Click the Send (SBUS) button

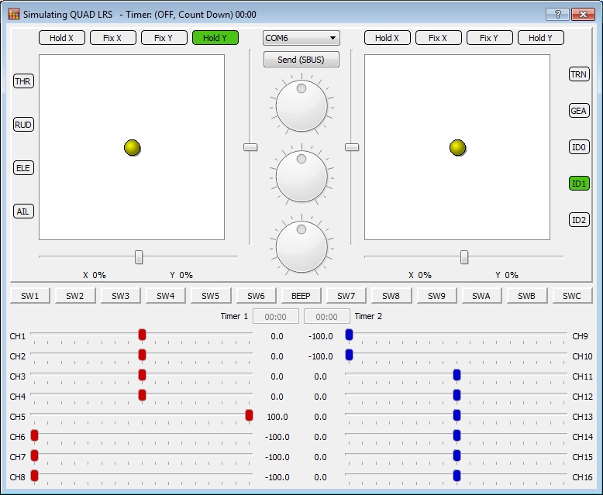click(x=301, y=60)
